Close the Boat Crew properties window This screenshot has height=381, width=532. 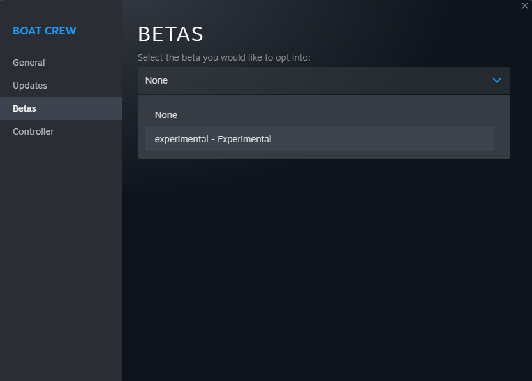(524, 6)
